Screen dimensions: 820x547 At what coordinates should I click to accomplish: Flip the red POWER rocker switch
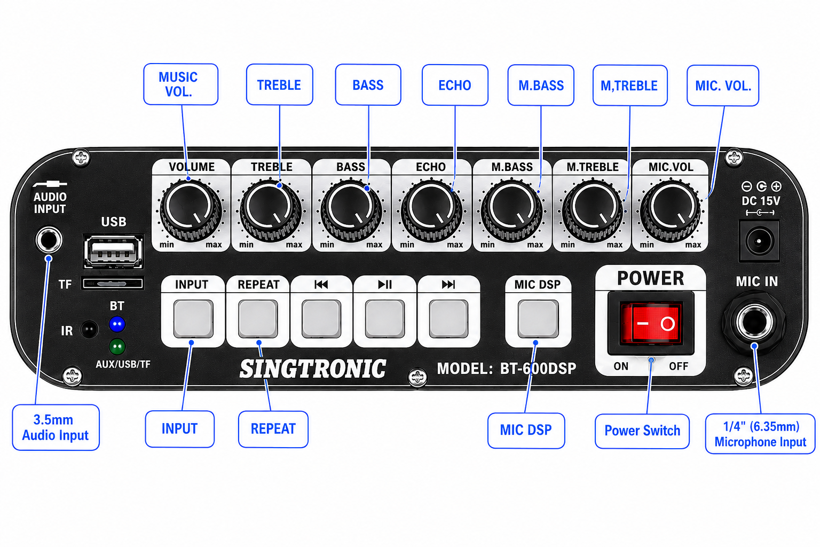[x=651, y=323]
